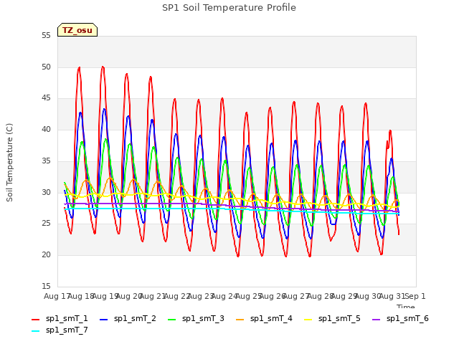This screenshot has width=459, height=344.
Task: Click the 35 y-axis tick label
Action: click(46, 161)
